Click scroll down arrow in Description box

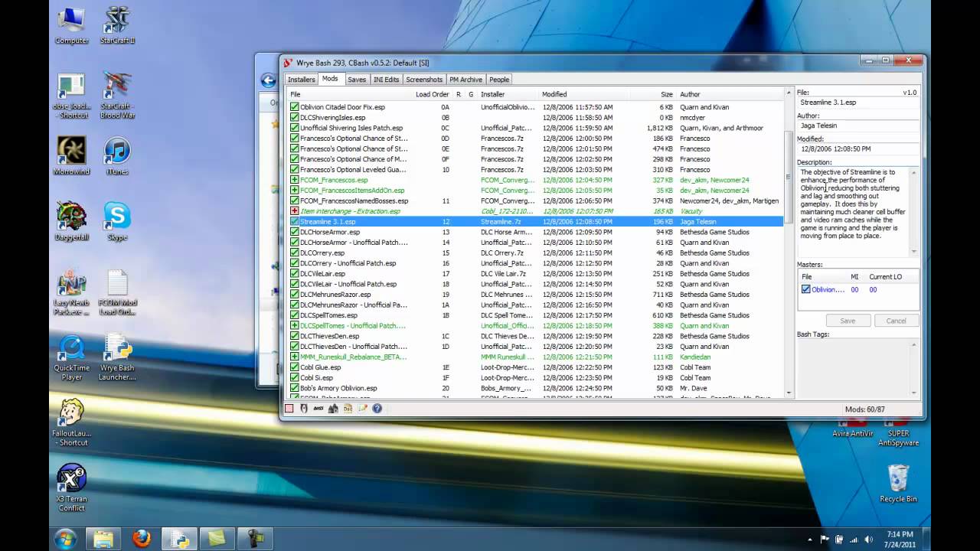click(x=913, y=252)
